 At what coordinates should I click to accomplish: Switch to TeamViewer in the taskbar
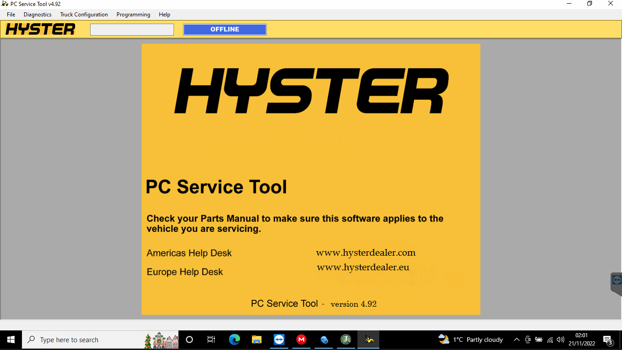pos(279,340)
